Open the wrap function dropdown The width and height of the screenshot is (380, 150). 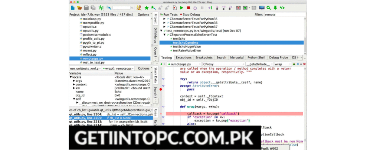point(283,64)
